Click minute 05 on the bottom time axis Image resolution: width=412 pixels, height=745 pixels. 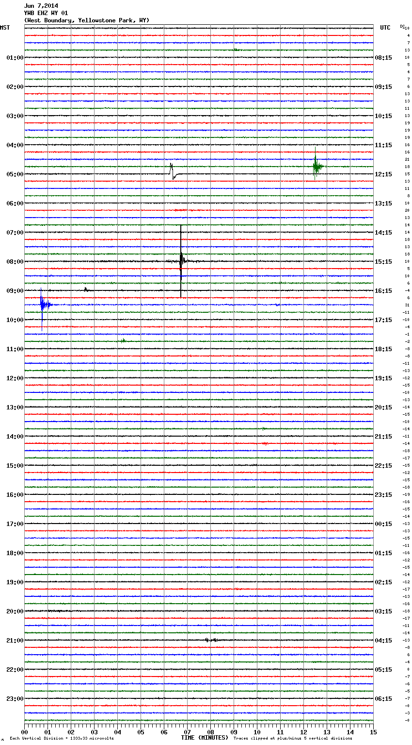141,732
